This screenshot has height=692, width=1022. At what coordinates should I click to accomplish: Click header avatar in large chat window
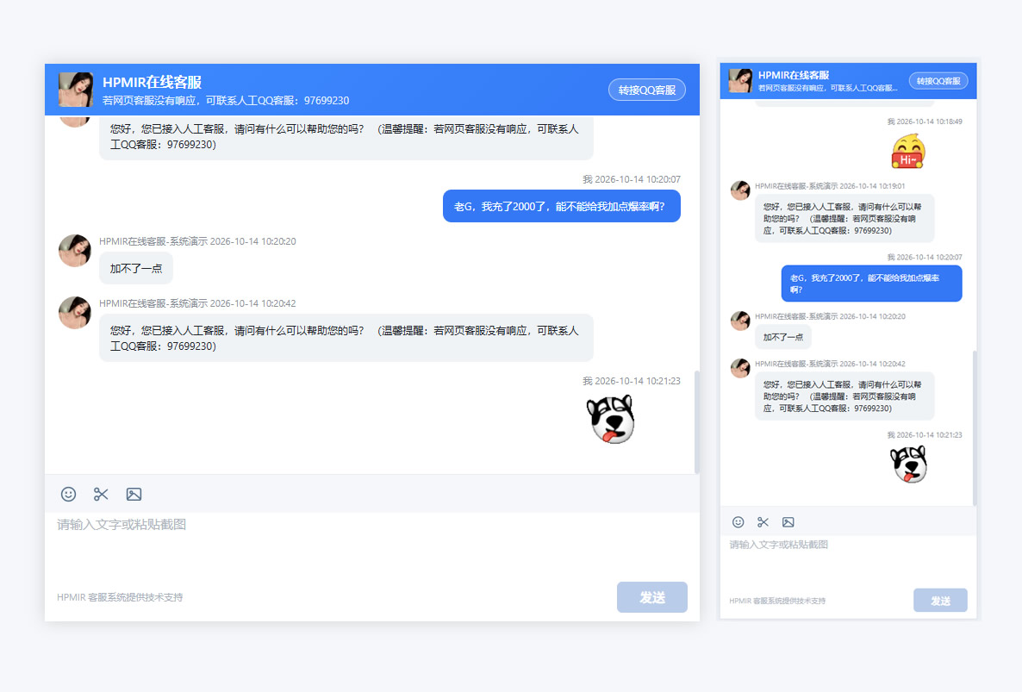pos(76,90)
